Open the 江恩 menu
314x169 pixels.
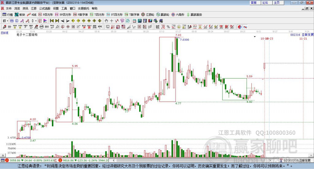tap(34, 8)
